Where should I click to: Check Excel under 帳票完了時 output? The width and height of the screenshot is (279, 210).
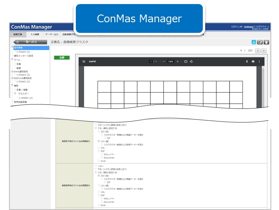click(99, 161)
